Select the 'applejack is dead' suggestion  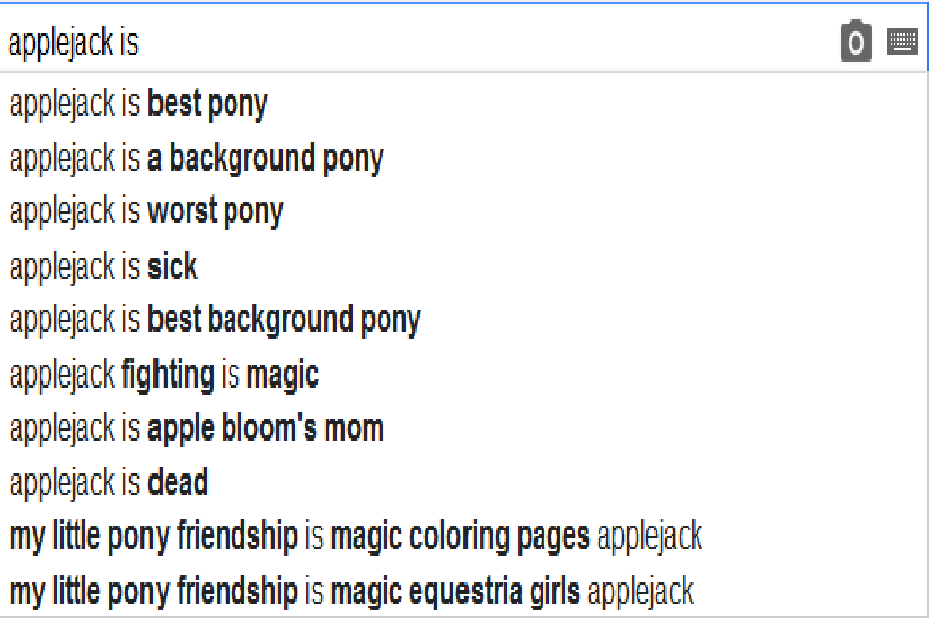108,483
